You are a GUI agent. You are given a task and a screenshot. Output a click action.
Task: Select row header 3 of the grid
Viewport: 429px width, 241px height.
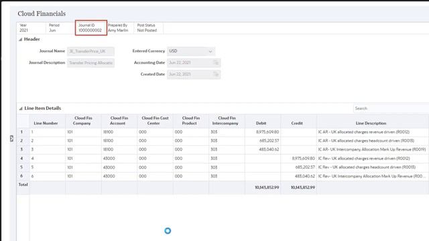[23, 149]
